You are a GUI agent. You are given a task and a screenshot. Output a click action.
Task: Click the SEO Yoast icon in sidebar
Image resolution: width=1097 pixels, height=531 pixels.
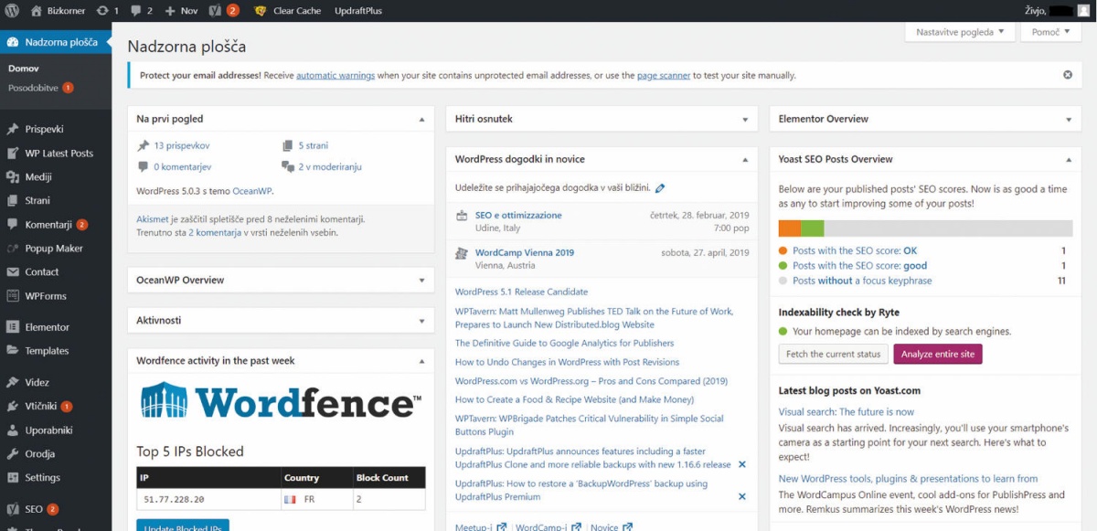12,510
